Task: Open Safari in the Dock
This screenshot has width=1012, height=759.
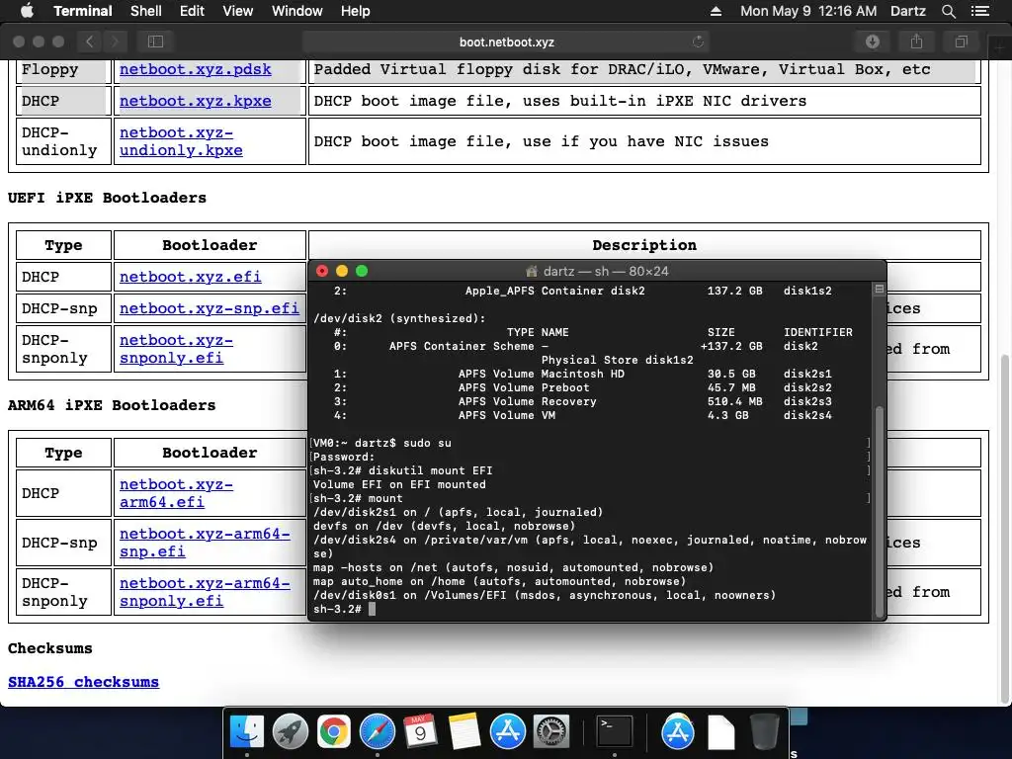Action: (x=377, y=731)
